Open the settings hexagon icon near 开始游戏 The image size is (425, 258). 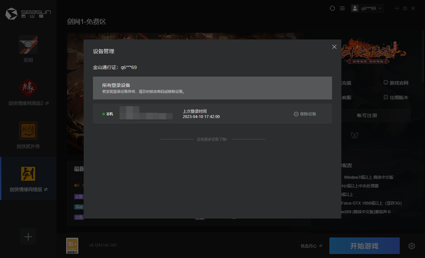point(412,246)
